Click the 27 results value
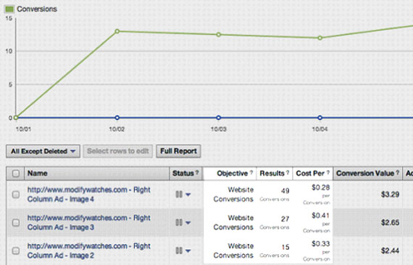 tap(285, 219)
